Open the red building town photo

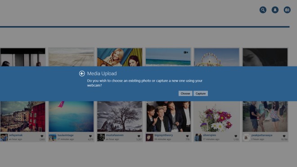[x=23, y=116]
